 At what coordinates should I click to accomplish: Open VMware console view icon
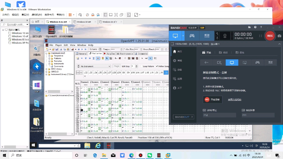[129, 15]
